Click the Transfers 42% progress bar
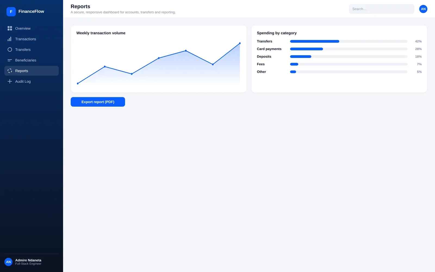The height and width of the screenshot is (272, 435). [x=349, y=41]
